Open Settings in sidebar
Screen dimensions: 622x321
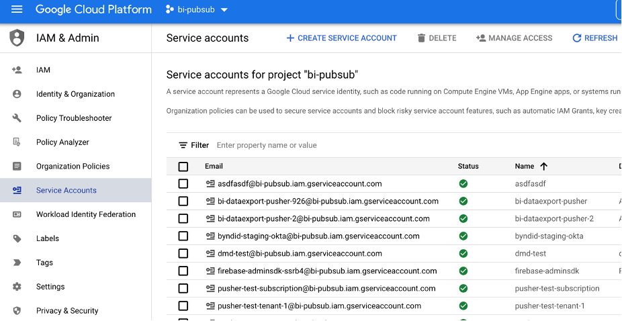tap(75, 287)
